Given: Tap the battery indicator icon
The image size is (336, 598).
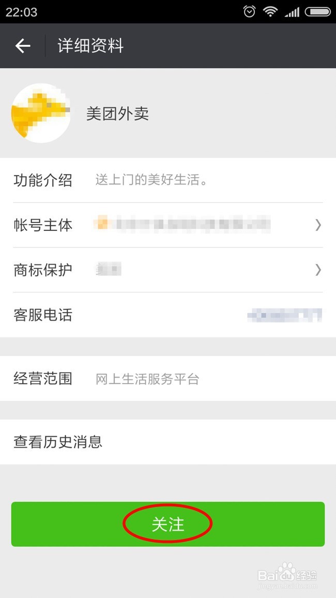Looking at the screenshot, I should 318,12.
